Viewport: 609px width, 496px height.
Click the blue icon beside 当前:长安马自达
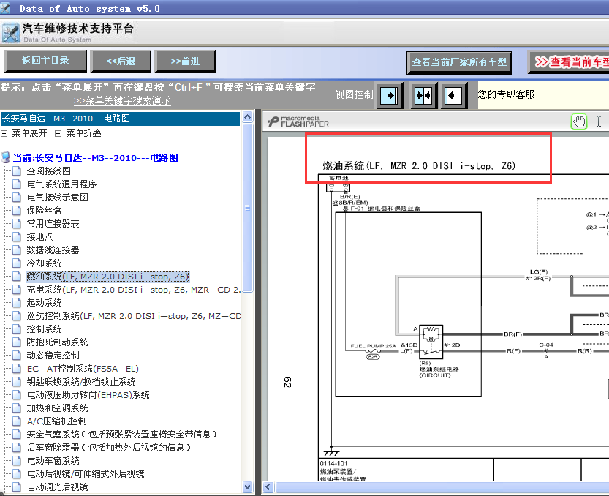coord(6,157)
